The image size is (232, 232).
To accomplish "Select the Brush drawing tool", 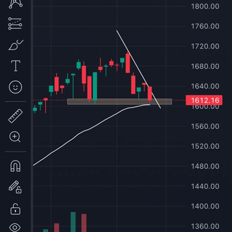I will (16, 45).
